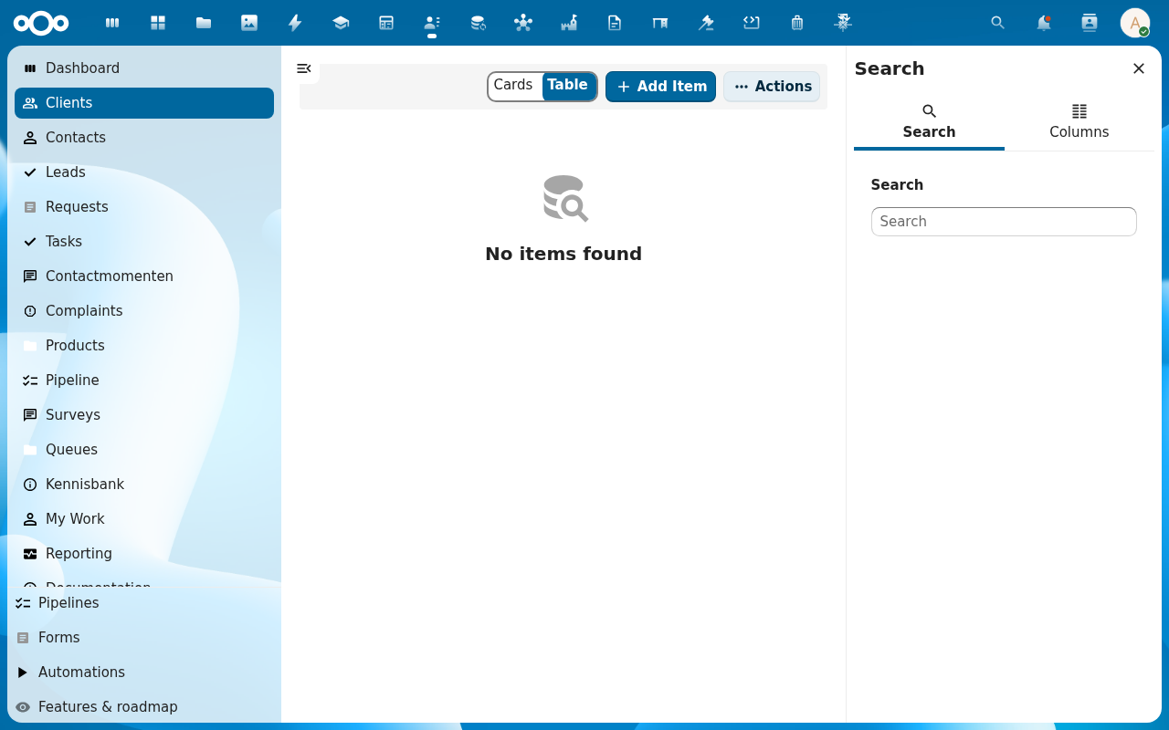Open the notifications bell

pyautogui.click(x=1044, y=23)
